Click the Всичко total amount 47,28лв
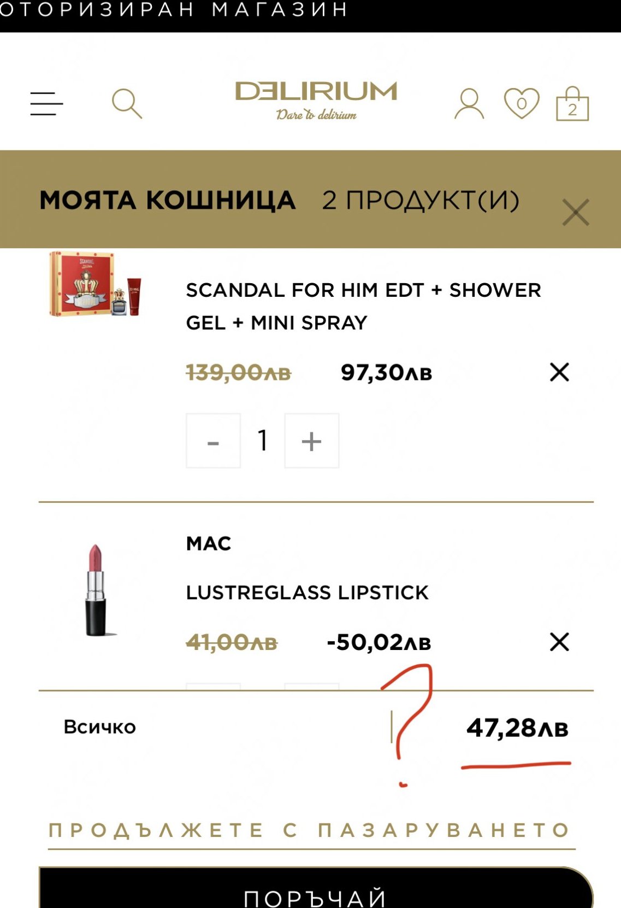 pos(517,728)
